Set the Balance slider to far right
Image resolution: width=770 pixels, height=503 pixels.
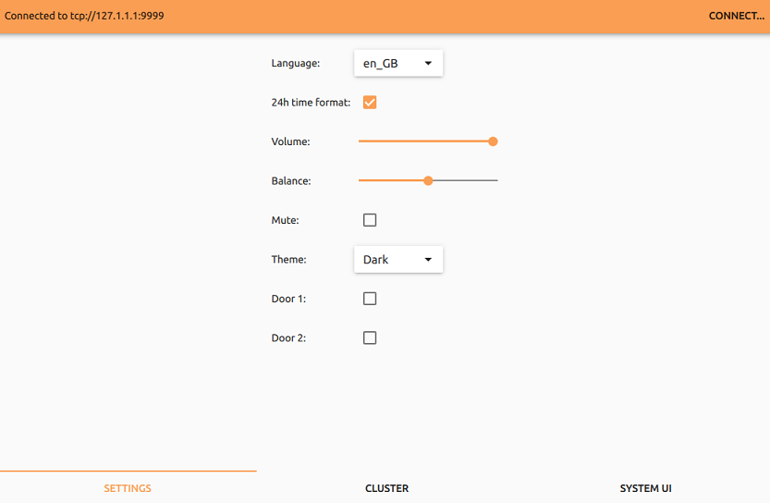(x=496, y=181)
